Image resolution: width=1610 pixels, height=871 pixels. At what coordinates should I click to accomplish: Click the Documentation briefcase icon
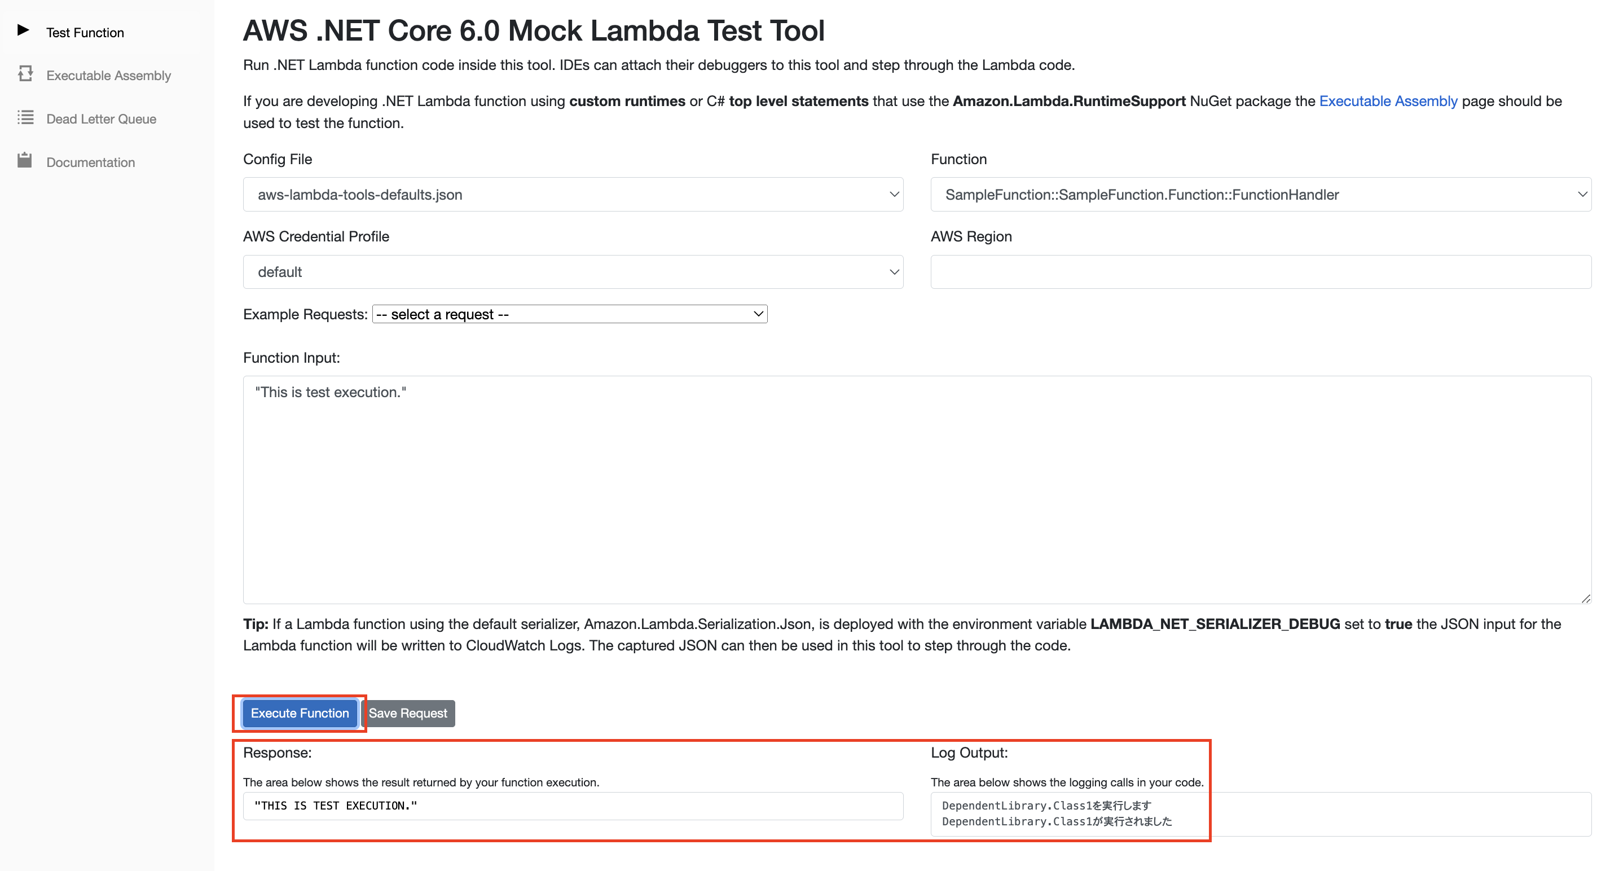25,161
